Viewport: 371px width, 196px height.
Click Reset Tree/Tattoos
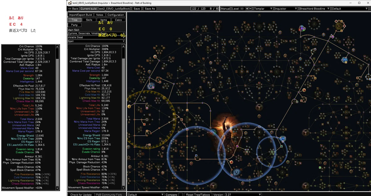tap(198, 194)
